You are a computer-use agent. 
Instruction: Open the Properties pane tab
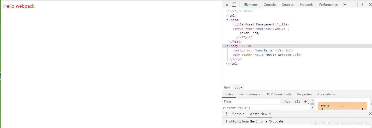304,94
